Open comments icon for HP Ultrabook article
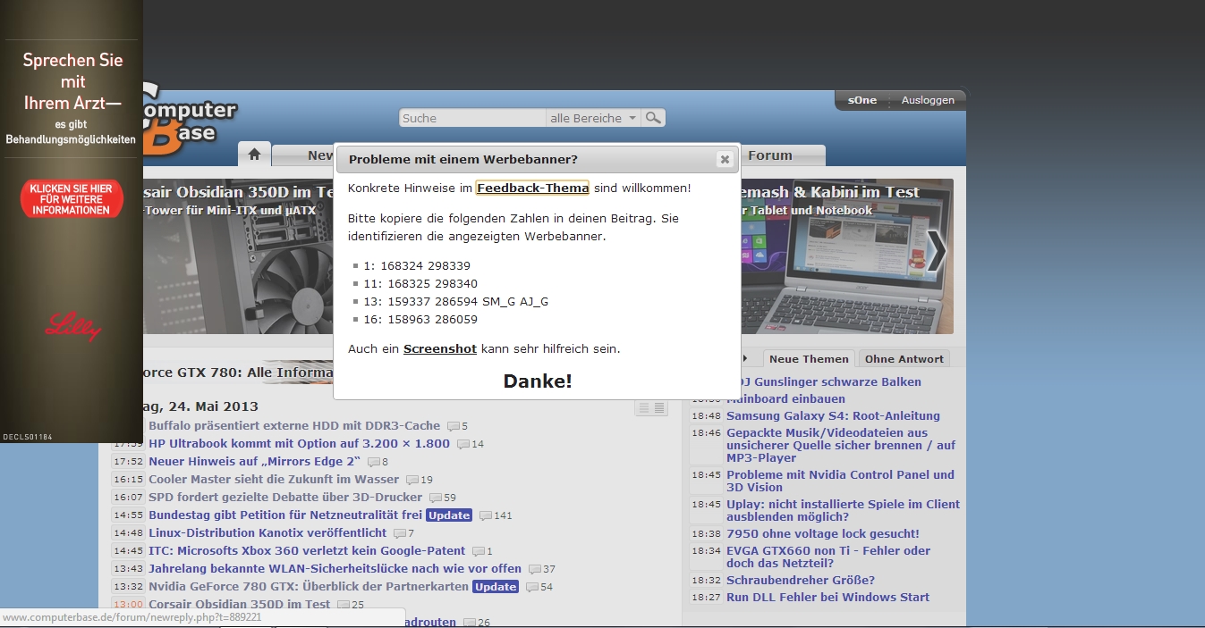The width and height of the screenshot is (1205, 628). pos(463,444)
